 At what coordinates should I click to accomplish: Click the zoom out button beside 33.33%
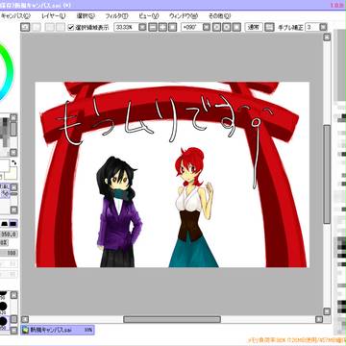(153, 27)
